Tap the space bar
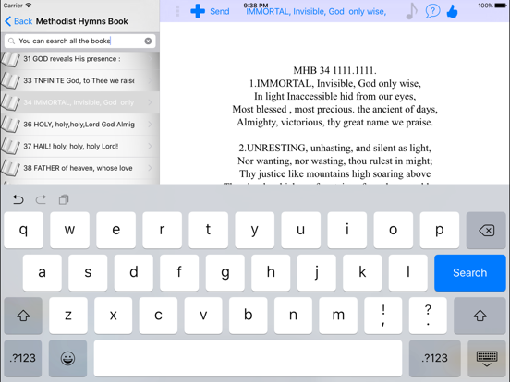 (248, 358)
